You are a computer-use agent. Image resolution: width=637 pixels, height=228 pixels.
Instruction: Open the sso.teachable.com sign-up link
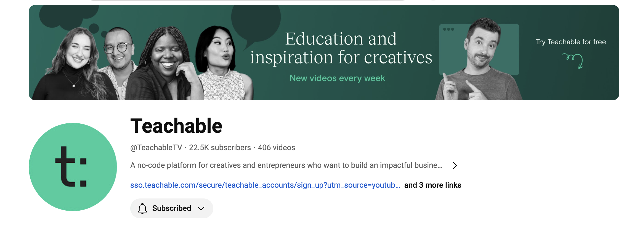coord(265,185)
